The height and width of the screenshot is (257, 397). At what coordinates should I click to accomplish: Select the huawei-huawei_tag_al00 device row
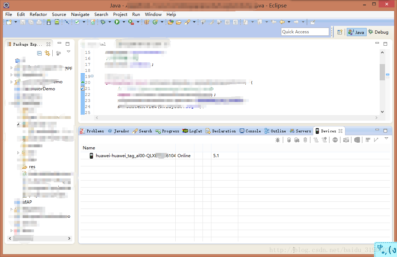[x=235, y=156]
